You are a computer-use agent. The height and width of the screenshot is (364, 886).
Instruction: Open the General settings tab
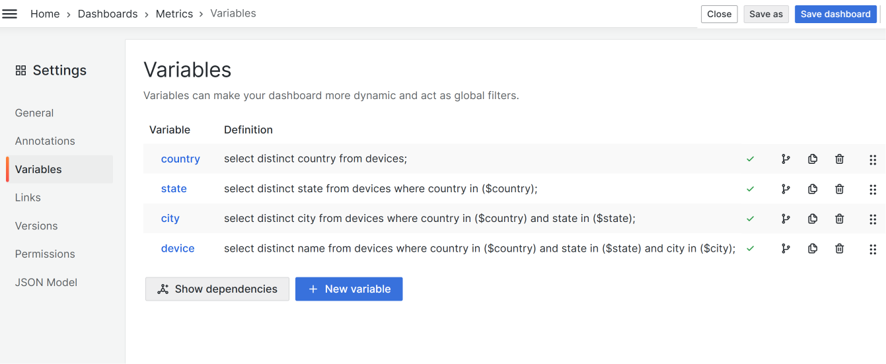34,113
